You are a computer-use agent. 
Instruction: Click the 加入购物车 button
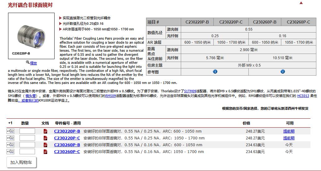pyautogui.click(x=21, y=162)
